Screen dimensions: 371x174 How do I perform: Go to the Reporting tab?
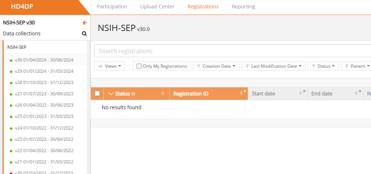243,7
